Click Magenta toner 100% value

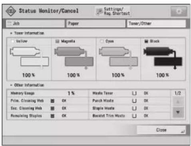click(74, 75)
